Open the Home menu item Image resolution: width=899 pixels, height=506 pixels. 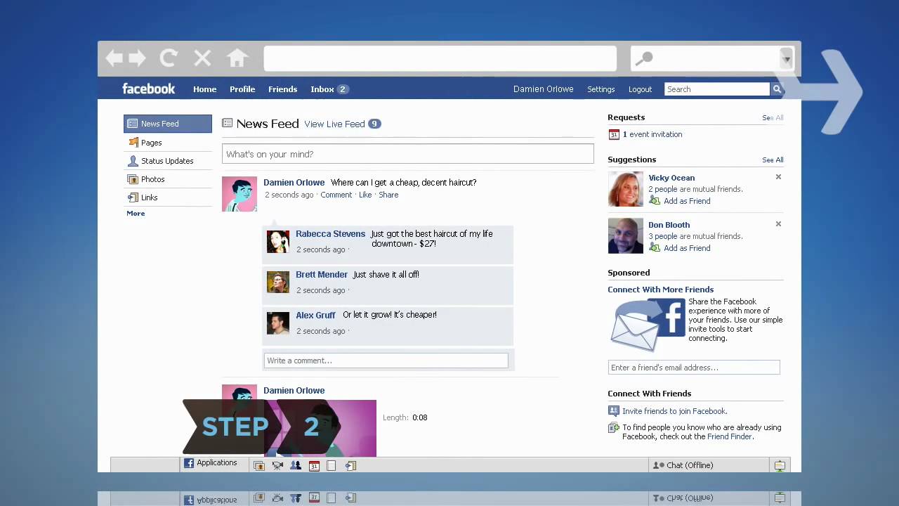[x=204, y=89]
